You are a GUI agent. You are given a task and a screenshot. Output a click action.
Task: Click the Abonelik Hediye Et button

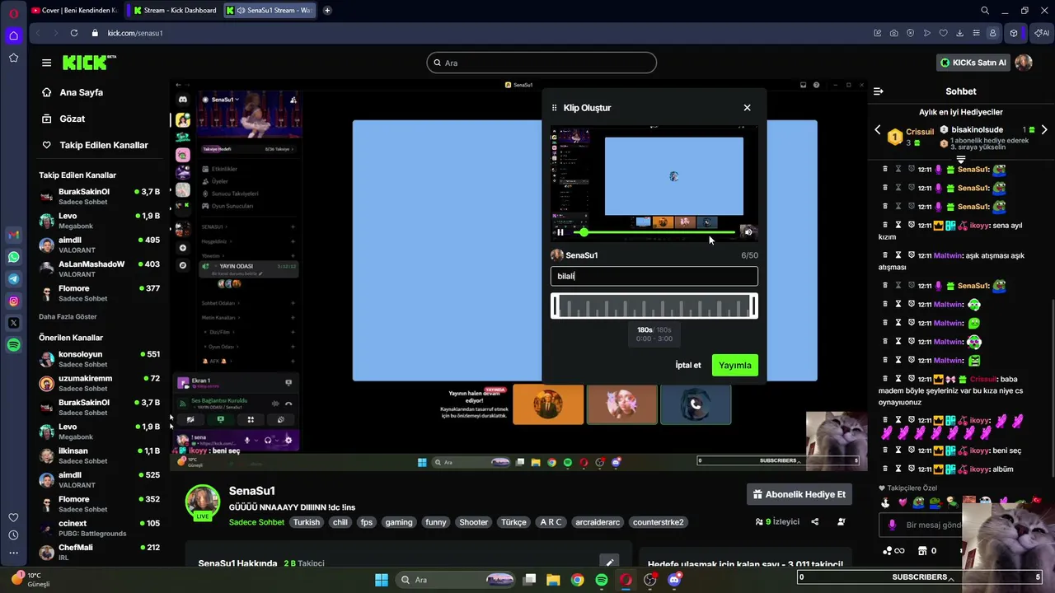pos(799,494)
